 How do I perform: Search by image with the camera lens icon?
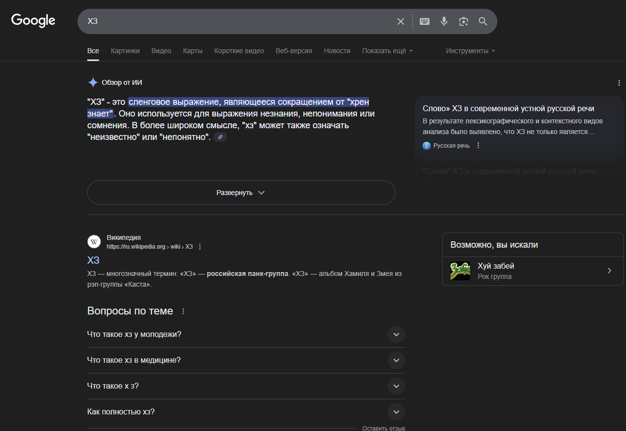click(x=464, y=21)
